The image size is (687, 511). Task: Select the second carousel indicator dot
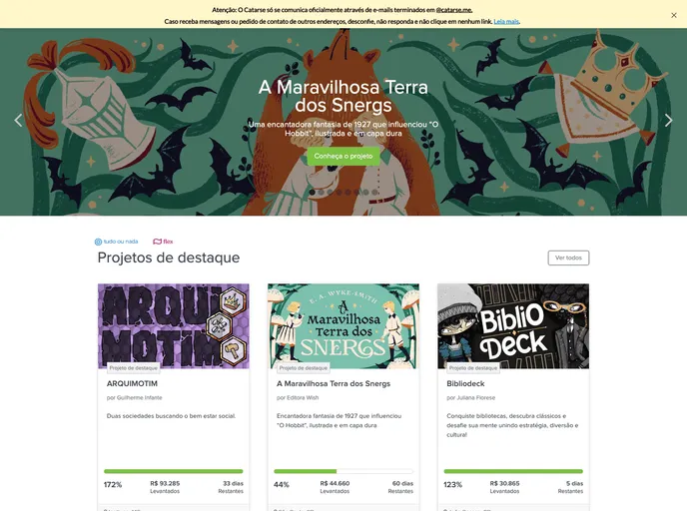coord(322,192)
